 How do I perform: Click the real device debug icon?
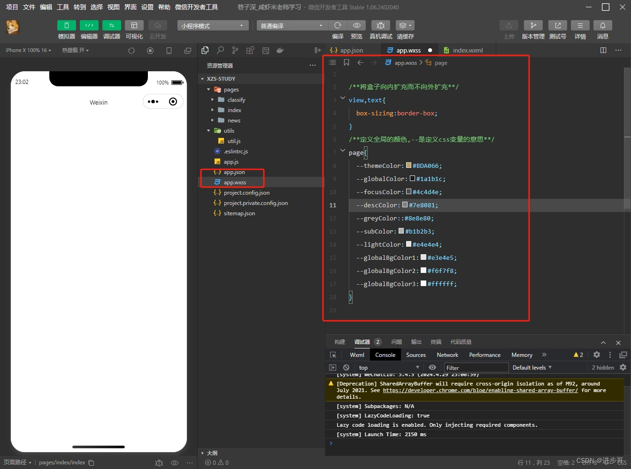tap(381, 25)
